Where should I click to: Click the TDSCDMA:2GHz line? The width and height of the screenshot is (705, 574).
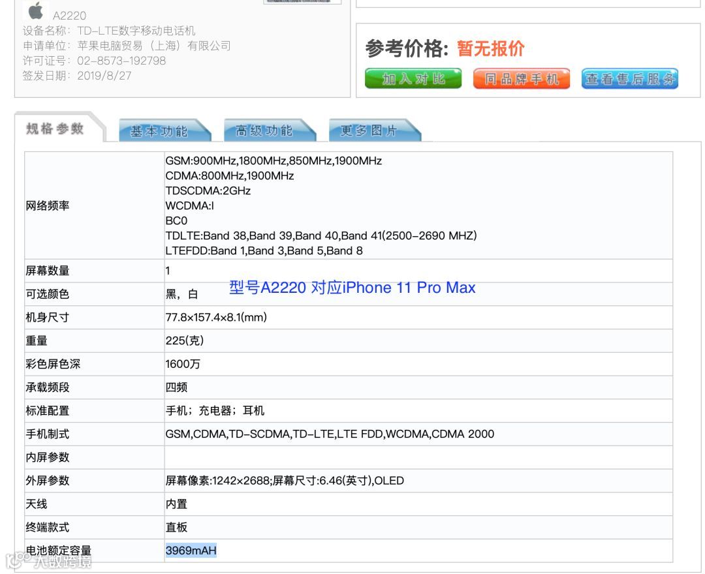[x=208, y=190]
